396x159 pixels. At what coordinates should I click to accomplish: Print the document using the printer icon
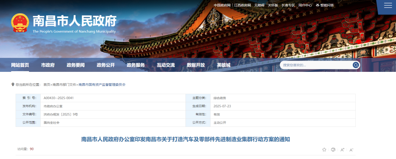[x=333, y=150]
